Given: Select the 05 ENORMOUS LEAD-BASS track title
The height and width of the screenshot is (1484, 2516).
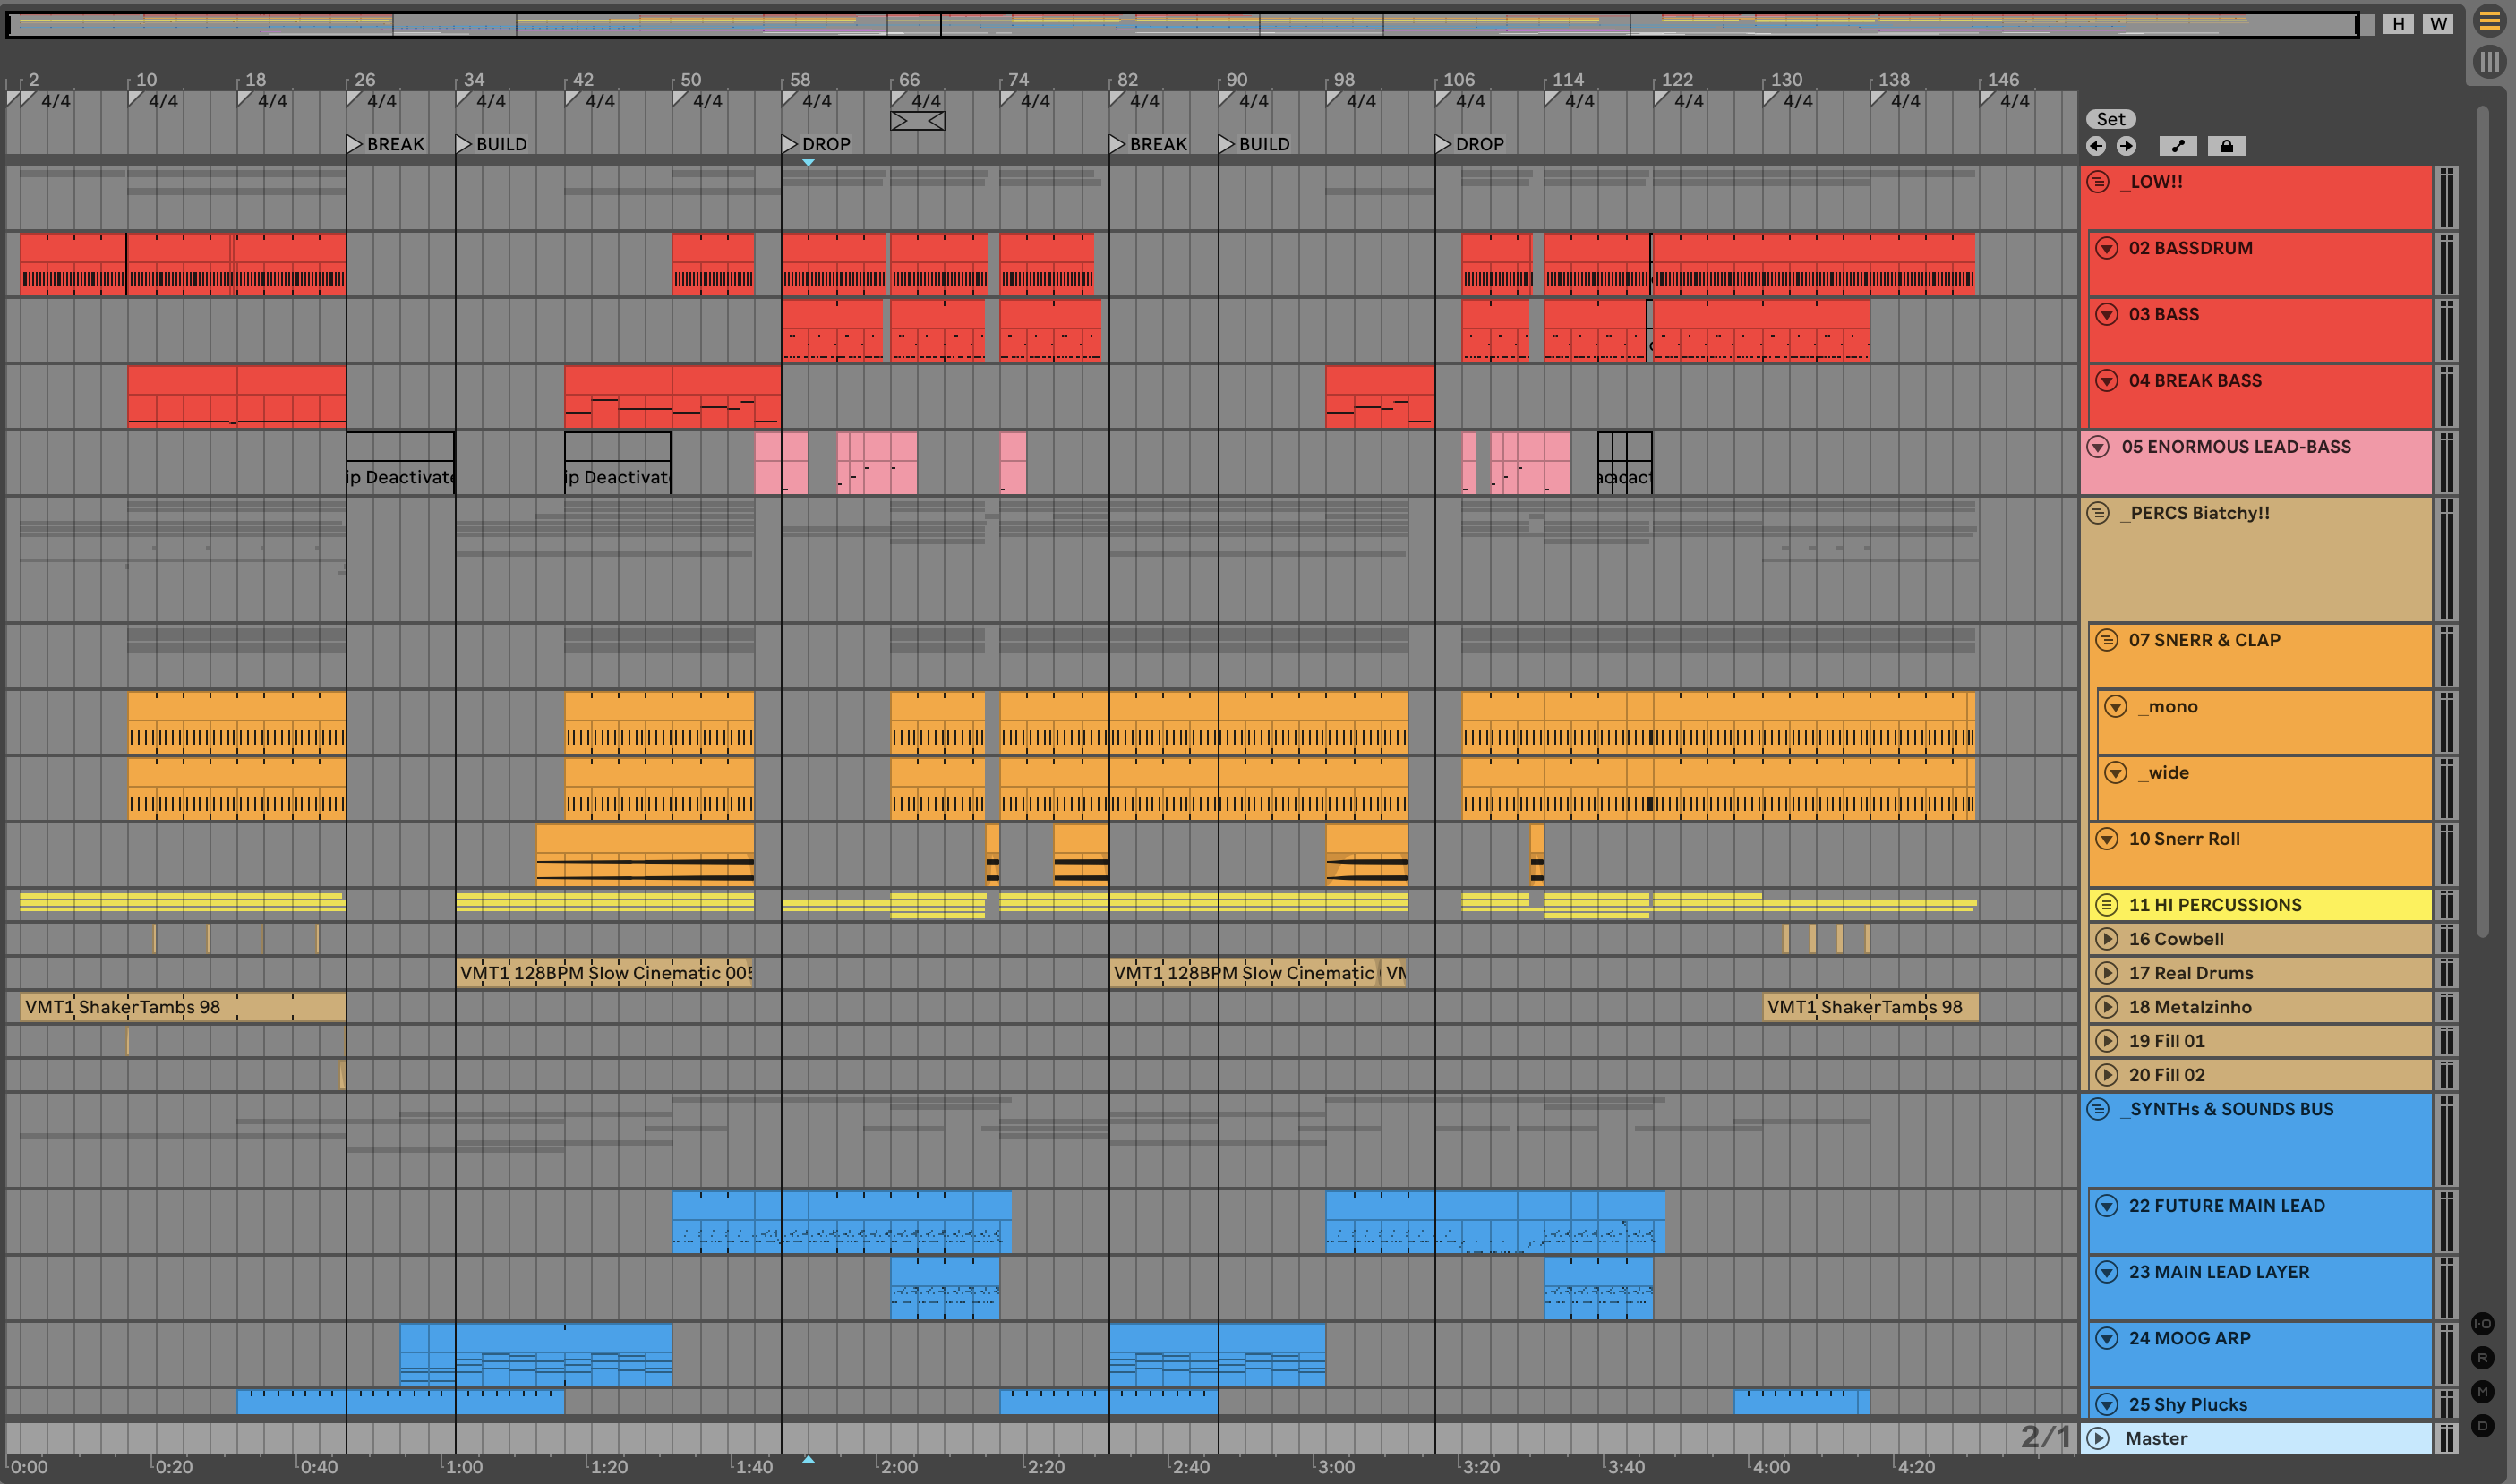Looking at the screenshot, I should [2236, 447].
